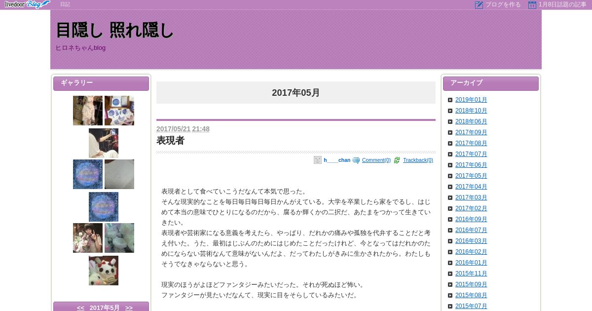
Task: Open archive 2017年02月
Action: [x=471, y=208]
